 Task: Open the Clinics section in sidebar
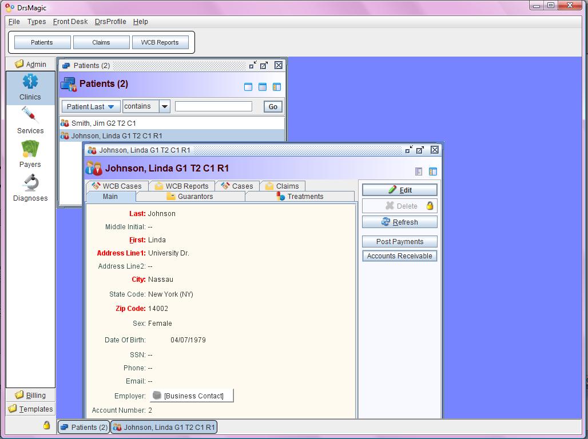(30, 88)
